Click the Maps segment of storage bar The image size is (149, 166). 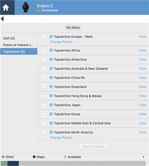13,164
